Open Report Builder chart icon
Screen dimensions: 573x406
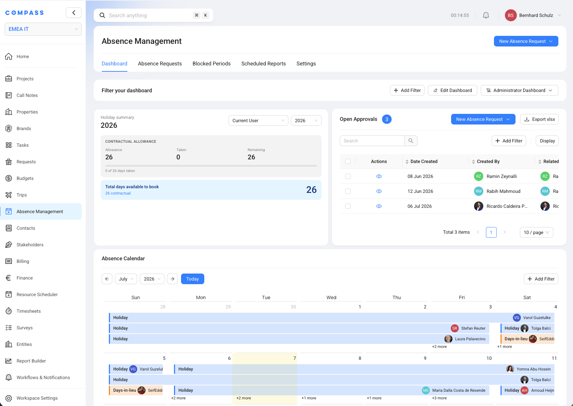(x=9, y=361)
